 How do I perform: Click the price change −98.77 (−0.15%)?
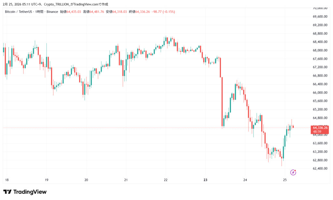(x=164, y=12)
